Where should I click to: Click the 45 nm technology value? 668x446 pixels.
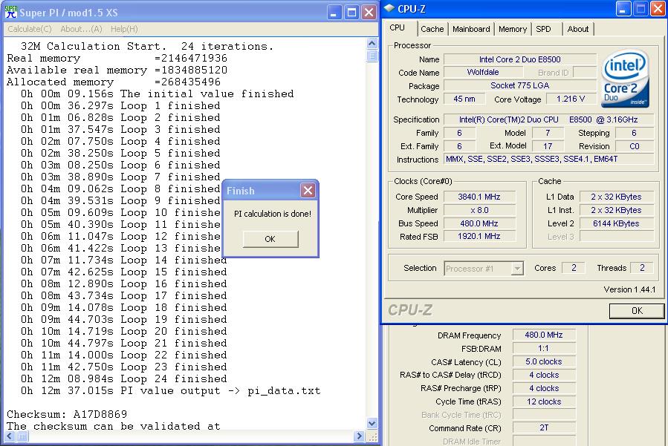click(x=464, y=99)
